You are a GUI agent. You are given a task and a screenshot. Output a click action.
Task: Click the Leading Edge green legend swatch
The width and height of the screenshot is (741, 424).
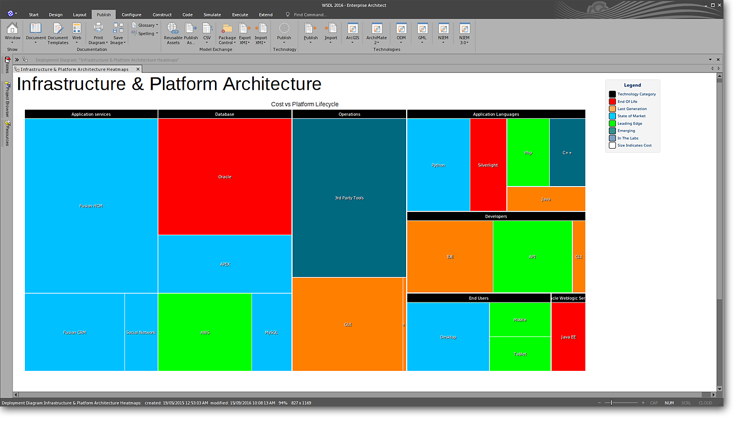tap(612, 123)
